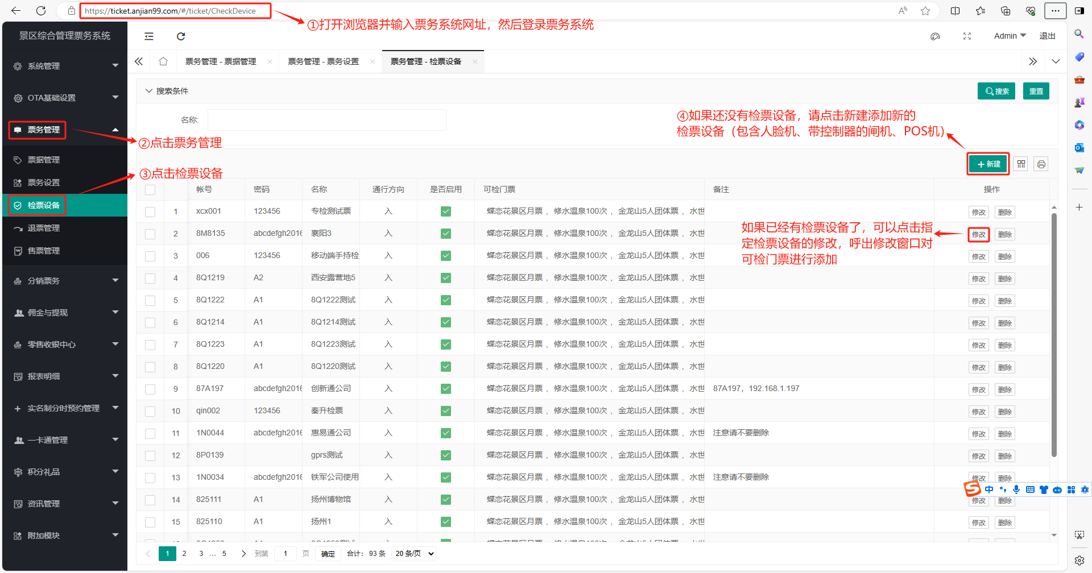Open Edge sidebar settings gear

(1079, 560)
